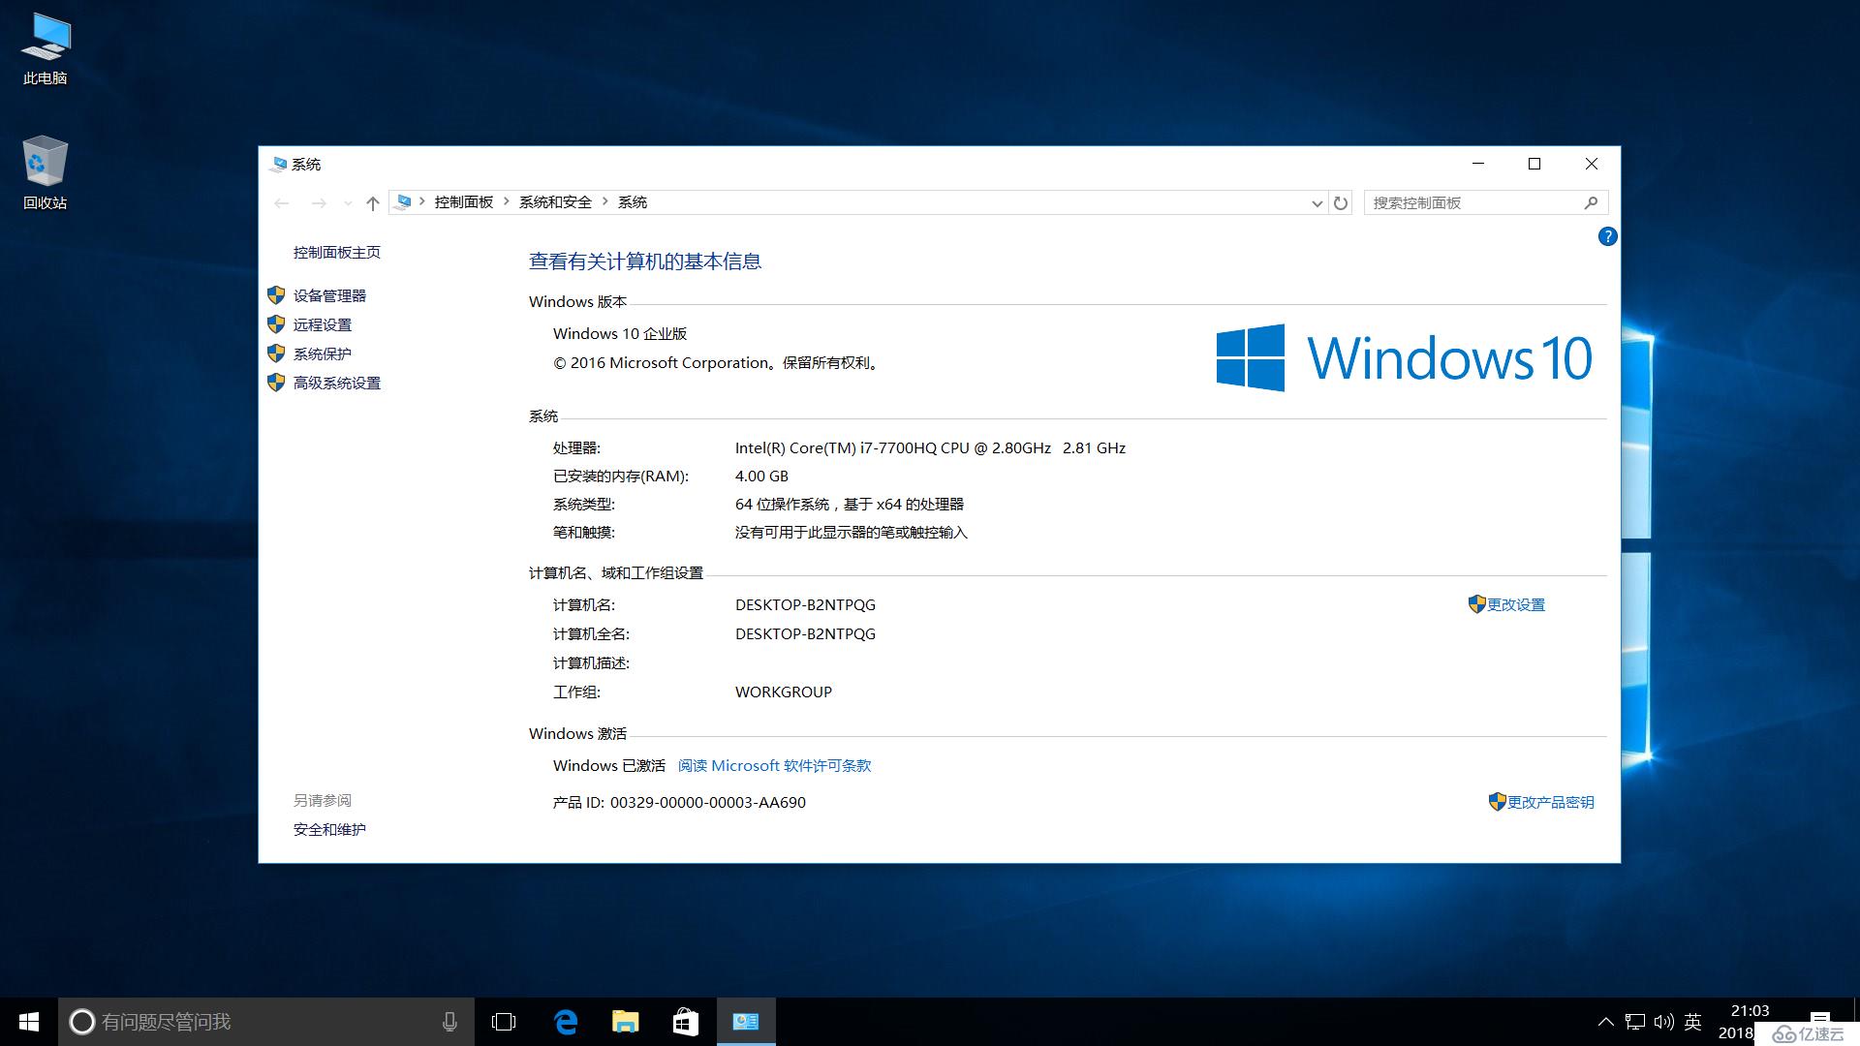1860x1046 pixels.
Task: Click shield icon beside 高级系统设置
Action: click(276, 383)
